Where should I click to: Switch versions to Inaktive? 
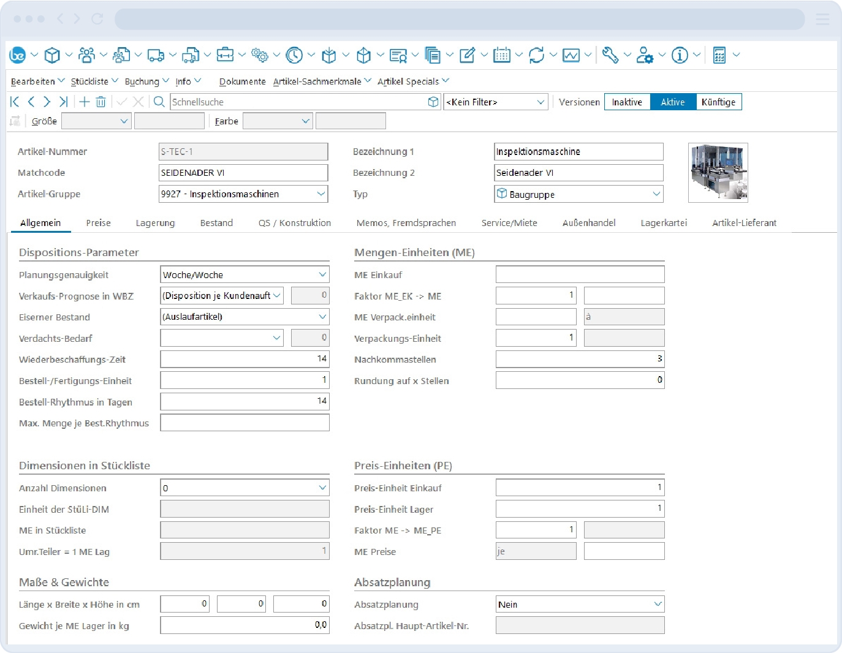pos(627,102)
